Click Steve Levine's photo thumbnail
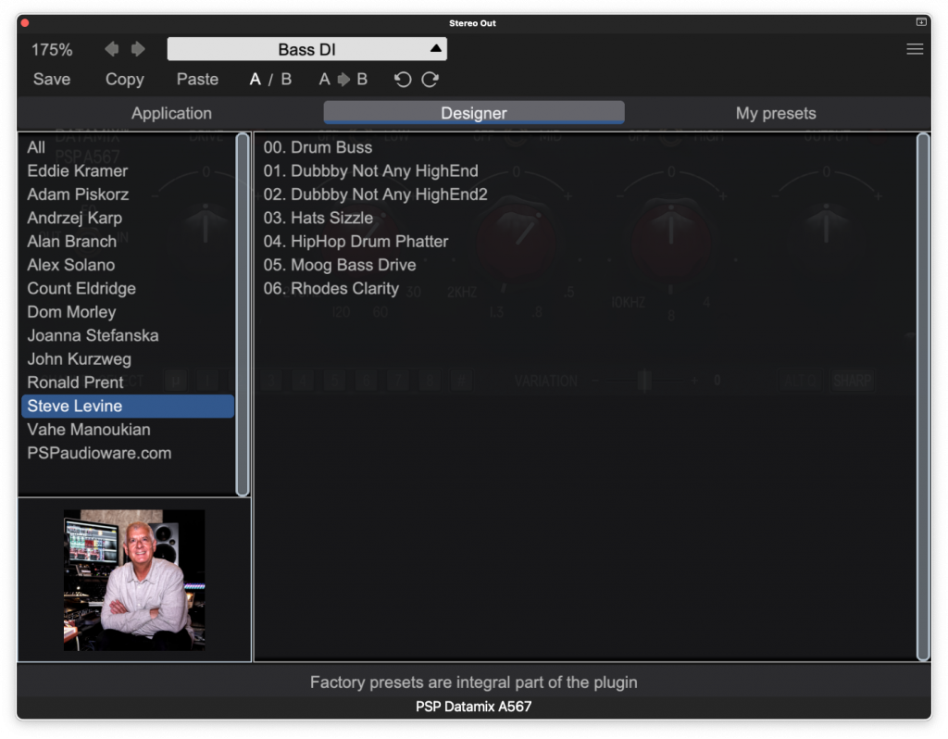 [134, 580]
